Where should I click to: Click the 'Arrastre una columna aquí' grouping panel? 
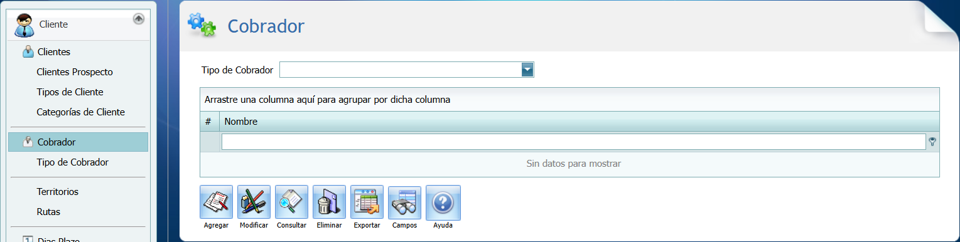pos(569,100)
